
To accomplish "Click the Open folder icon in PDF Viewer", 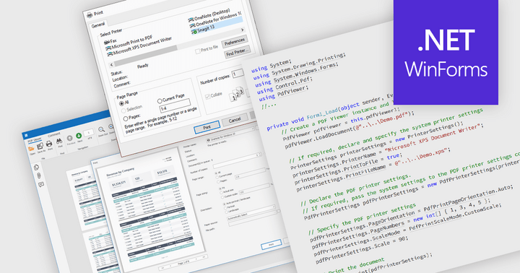I will pyautogui.click(x=31, y=149).
